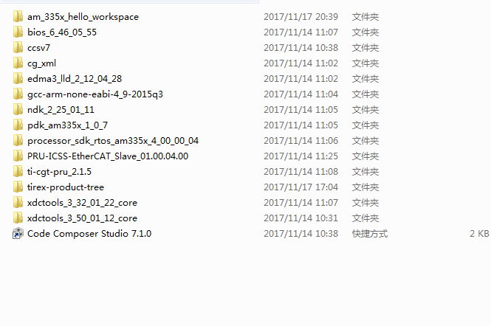Select edma3_lld_2_12_04_28 folder name
The width and height of the screenshot is (491, 326).
pyautogui.click(x=75, y=78)
